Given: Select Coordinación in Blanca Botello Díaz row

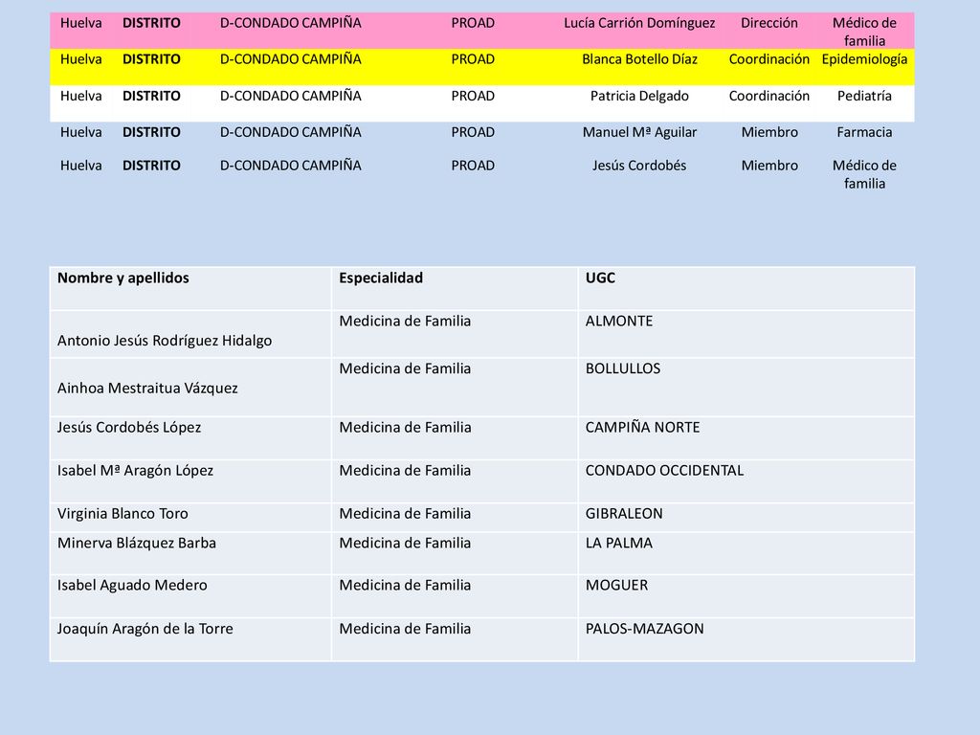Looking at the screenshot, I should pyautogui.click(x=768, y=59).
